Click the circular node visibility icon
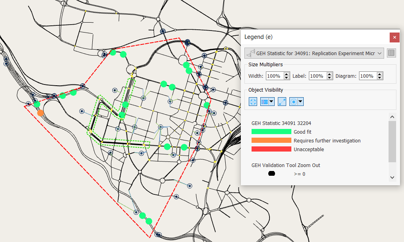Viewport: 404px width, 242px height. 294,102
